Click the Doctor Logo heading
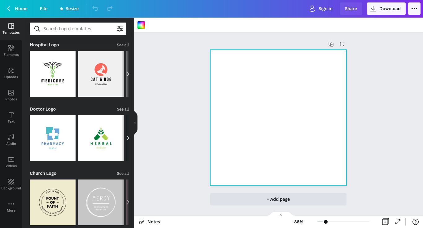Viewport: 423px width, 228px height. point(43,109)
